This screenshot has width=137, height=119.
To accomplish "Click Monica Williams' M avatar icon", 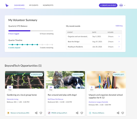I will click(x=90, y=113).
